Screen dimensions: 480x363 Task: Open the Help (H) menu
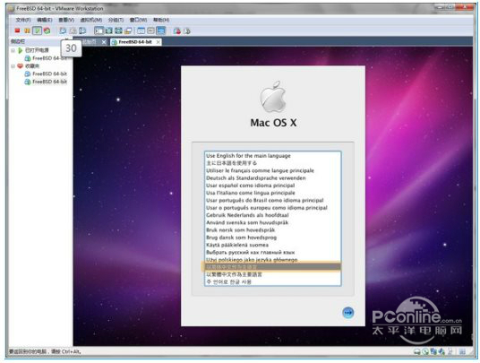point(161,20)
